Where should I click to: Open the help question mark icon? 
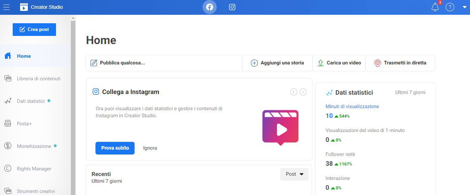pyautogui.click(x=450, y=7)
